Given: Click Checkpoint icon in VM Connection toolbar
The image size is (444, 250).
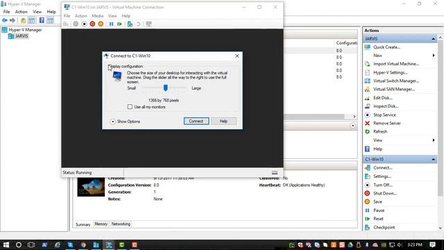Looking at the screenshot, I should (130, 24).
